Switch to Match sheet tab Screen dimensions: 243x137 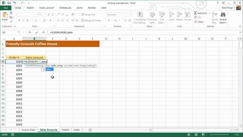pos(65,130)
